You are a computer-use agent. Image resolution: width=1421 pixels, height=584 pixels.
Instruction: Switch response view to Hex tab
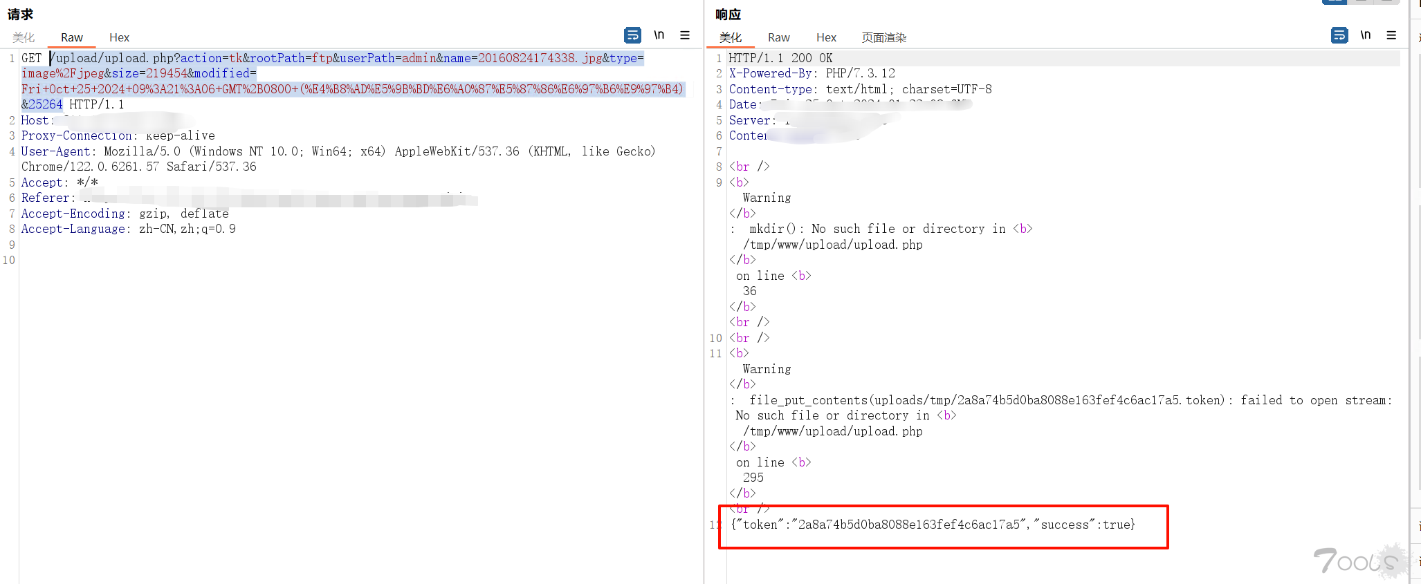point(826,37)
